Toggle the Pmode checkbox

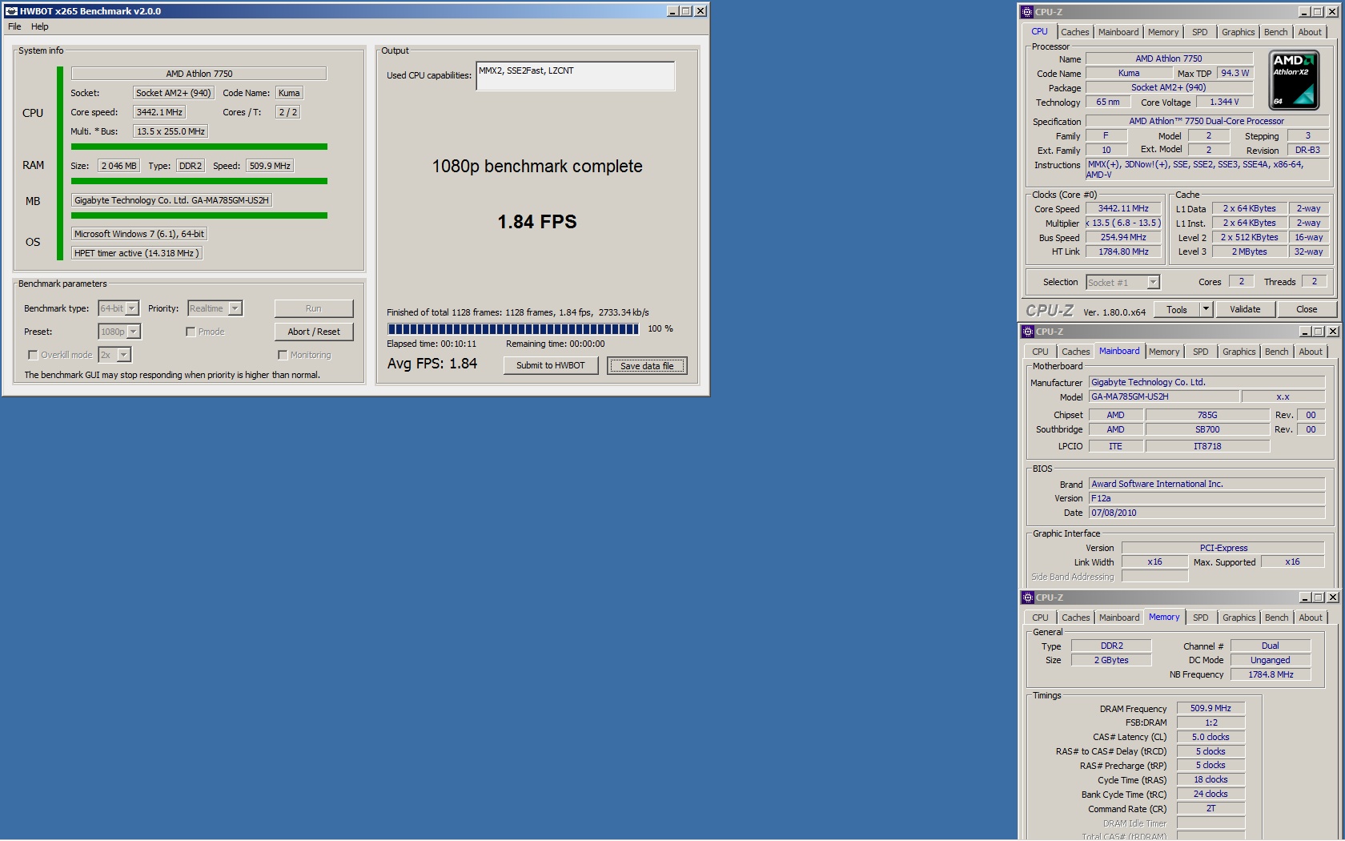point(191,332)
